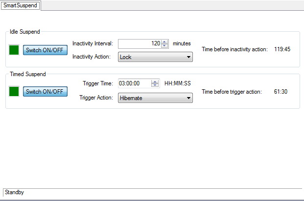Open the Inactivity Action dropdown showing Lock
This screenshot has width=304, height=201.
point(155,57)
